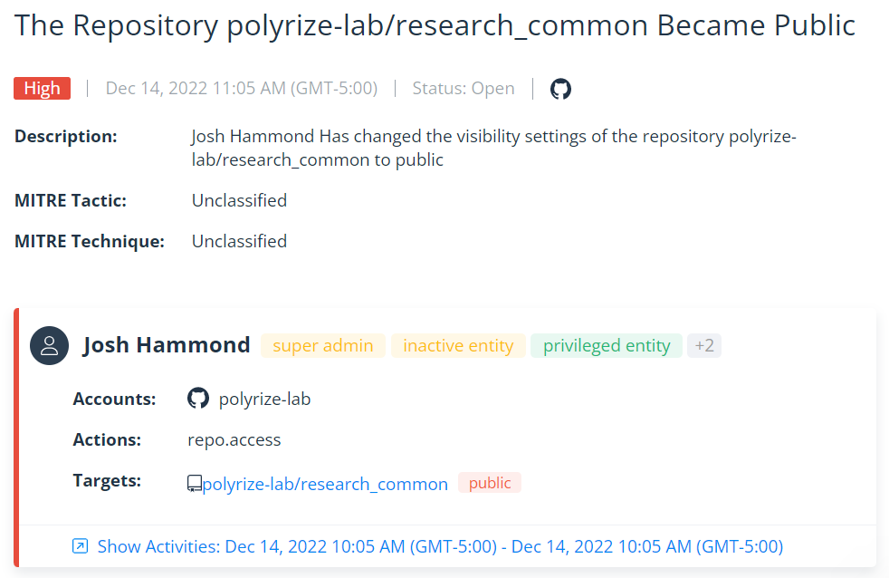Click the external-link icon before Show Activities
The height and width of the screenshot is (578, 889).
click(81, 546)
